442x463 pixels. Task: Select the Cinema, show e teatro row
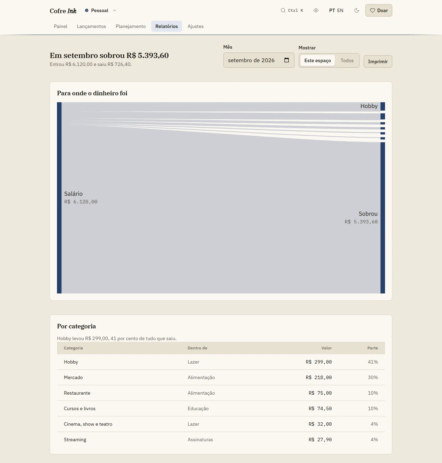coord(221,424)
